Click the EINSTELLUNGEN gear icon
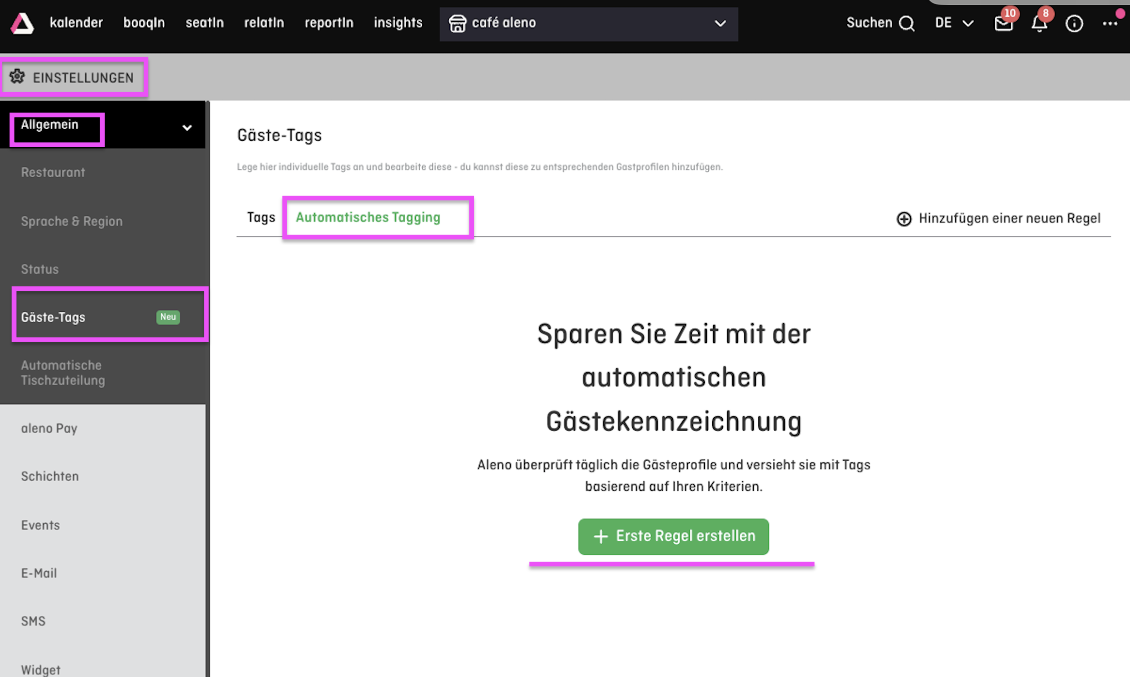This screenshot has height=677, width=1130. (x=19, y=77)
